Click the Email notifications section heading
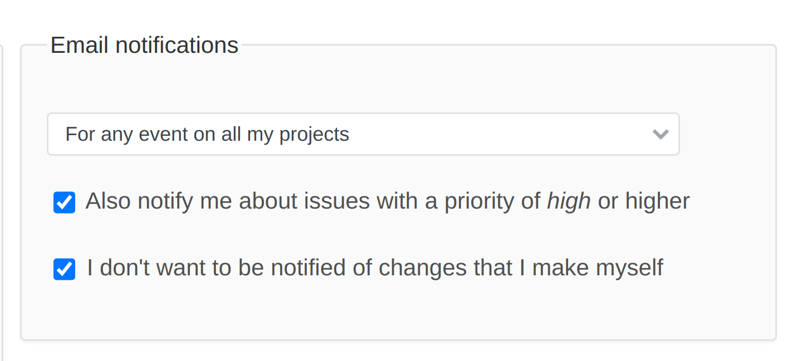Image resolution: width=797 pixels, height=361 pixels. (144, 44)
